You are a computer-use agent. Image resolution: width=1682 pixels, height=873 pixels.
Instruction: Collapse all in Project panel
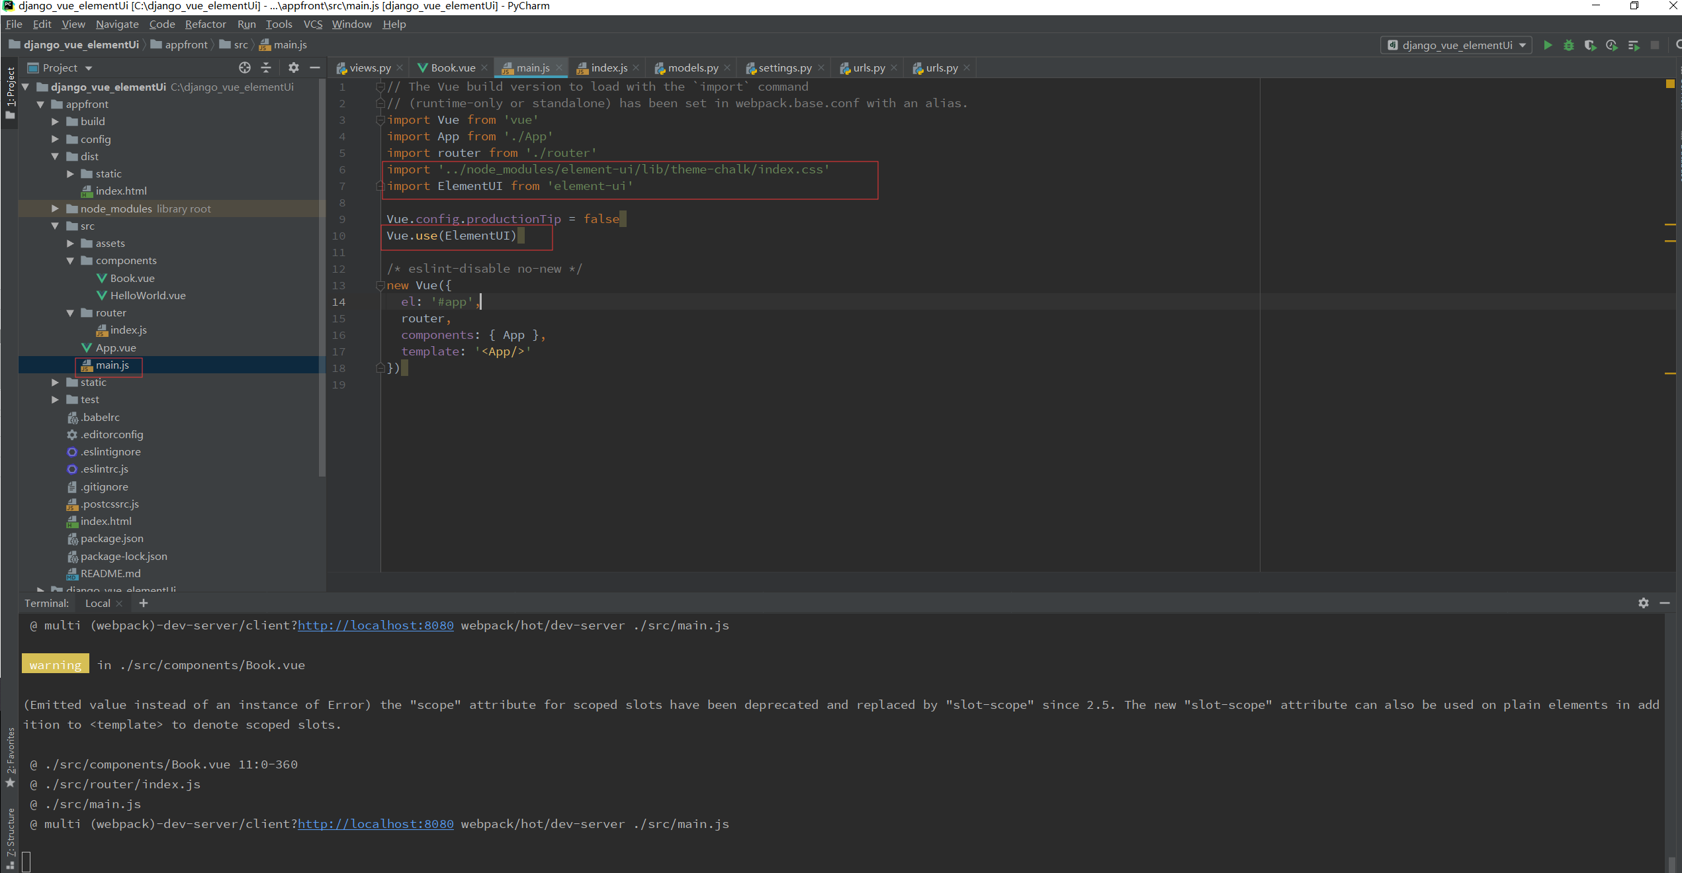(266, 68)
